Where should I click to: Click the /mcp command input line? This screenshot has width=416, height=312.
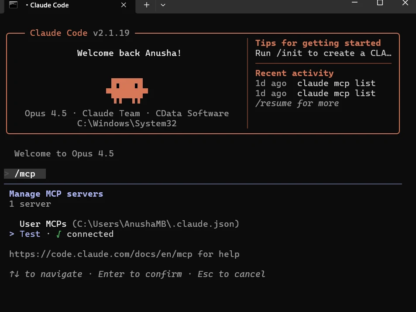pos(25,174)
